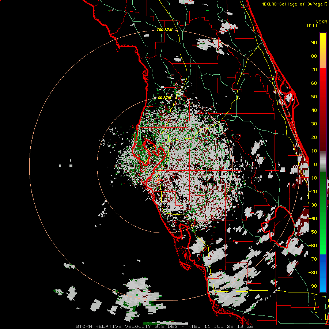This screenshot has height=329, width=329.
Task: Click the positive 30 value on the scale
Action: (x=314, y=124)
